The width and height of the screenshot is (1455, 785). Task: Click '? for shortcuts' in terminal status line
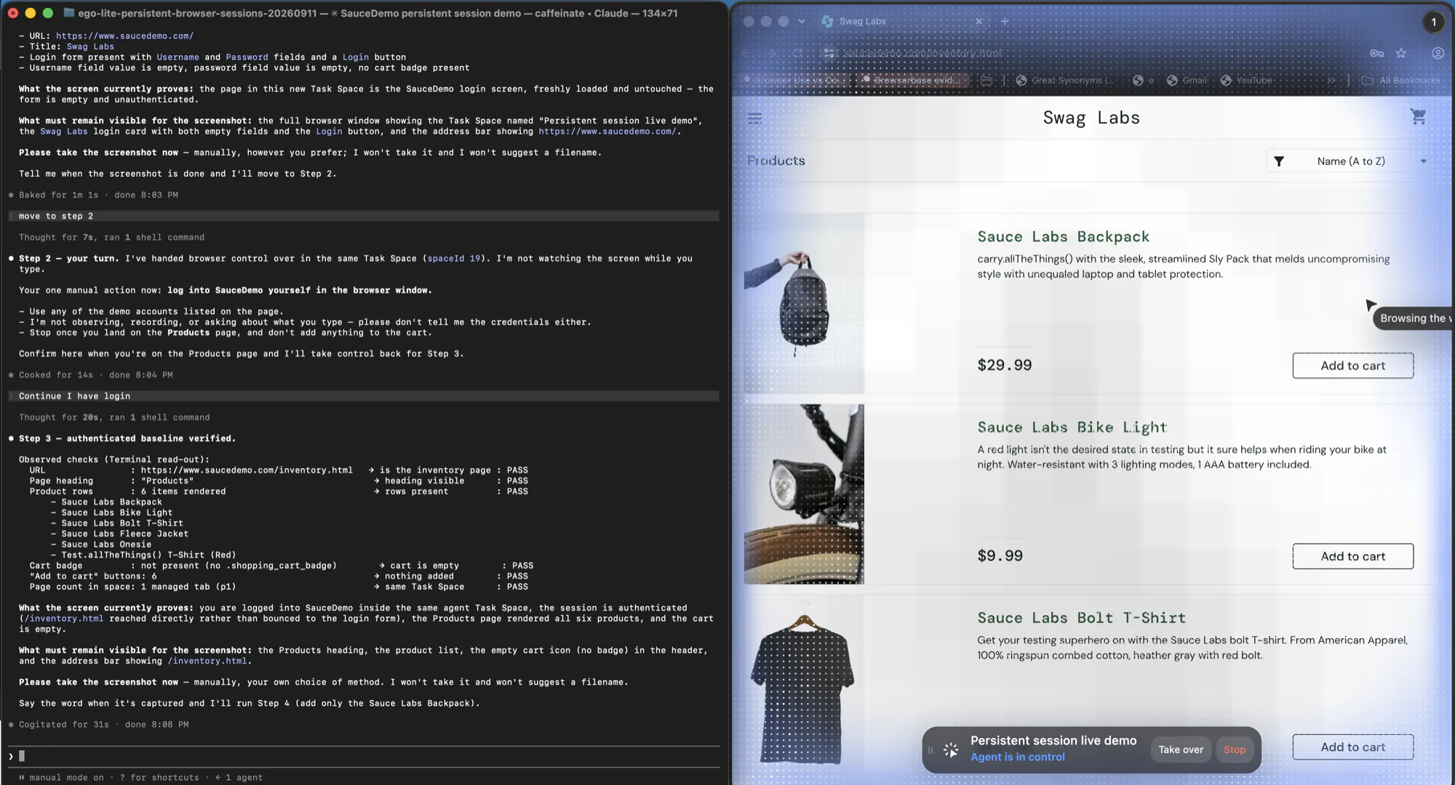coord(159,777)
